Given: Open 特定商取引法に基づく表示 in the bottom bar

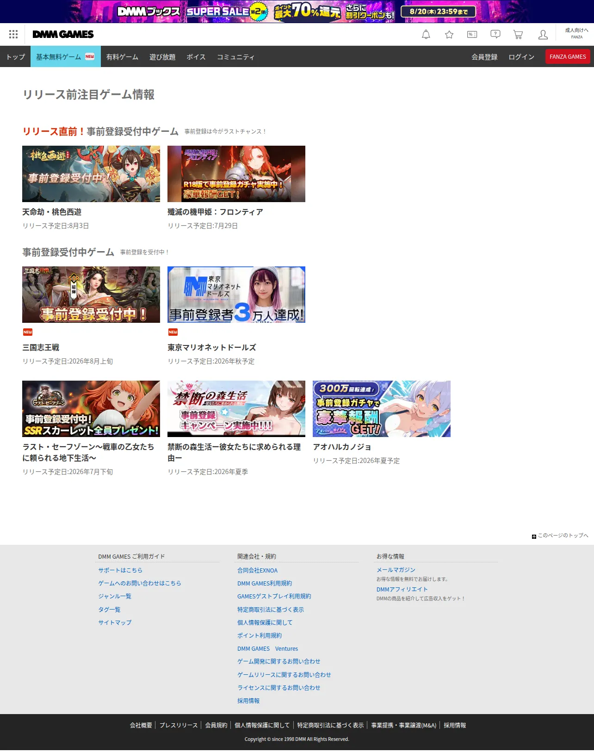Looking at the screenshot, I should (330, 725).
